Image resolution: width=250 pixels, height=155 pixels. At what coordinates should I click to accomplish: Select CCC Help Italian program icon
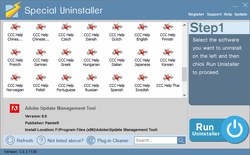117,52
